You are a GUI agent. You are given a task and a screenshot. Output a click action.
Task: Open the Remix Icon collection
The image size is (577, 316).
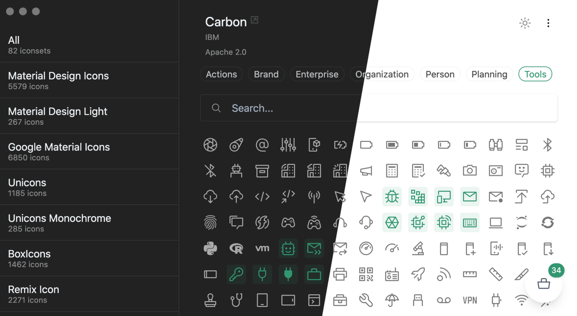tap(89, 294)
